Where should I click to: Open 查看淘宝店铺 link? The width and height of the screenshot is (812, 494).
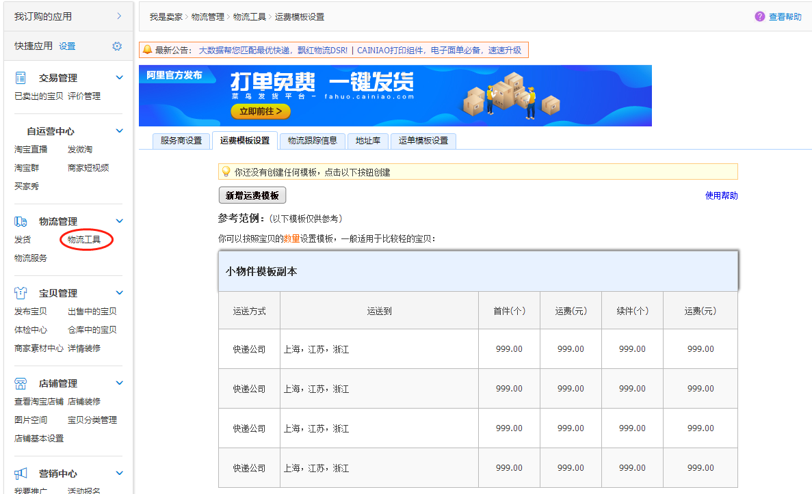(x=39, y=402)
